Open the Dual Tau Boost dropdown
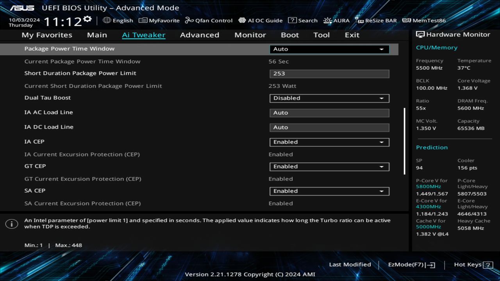This screenshot has width=500, height=281. (x=329, y=98)
